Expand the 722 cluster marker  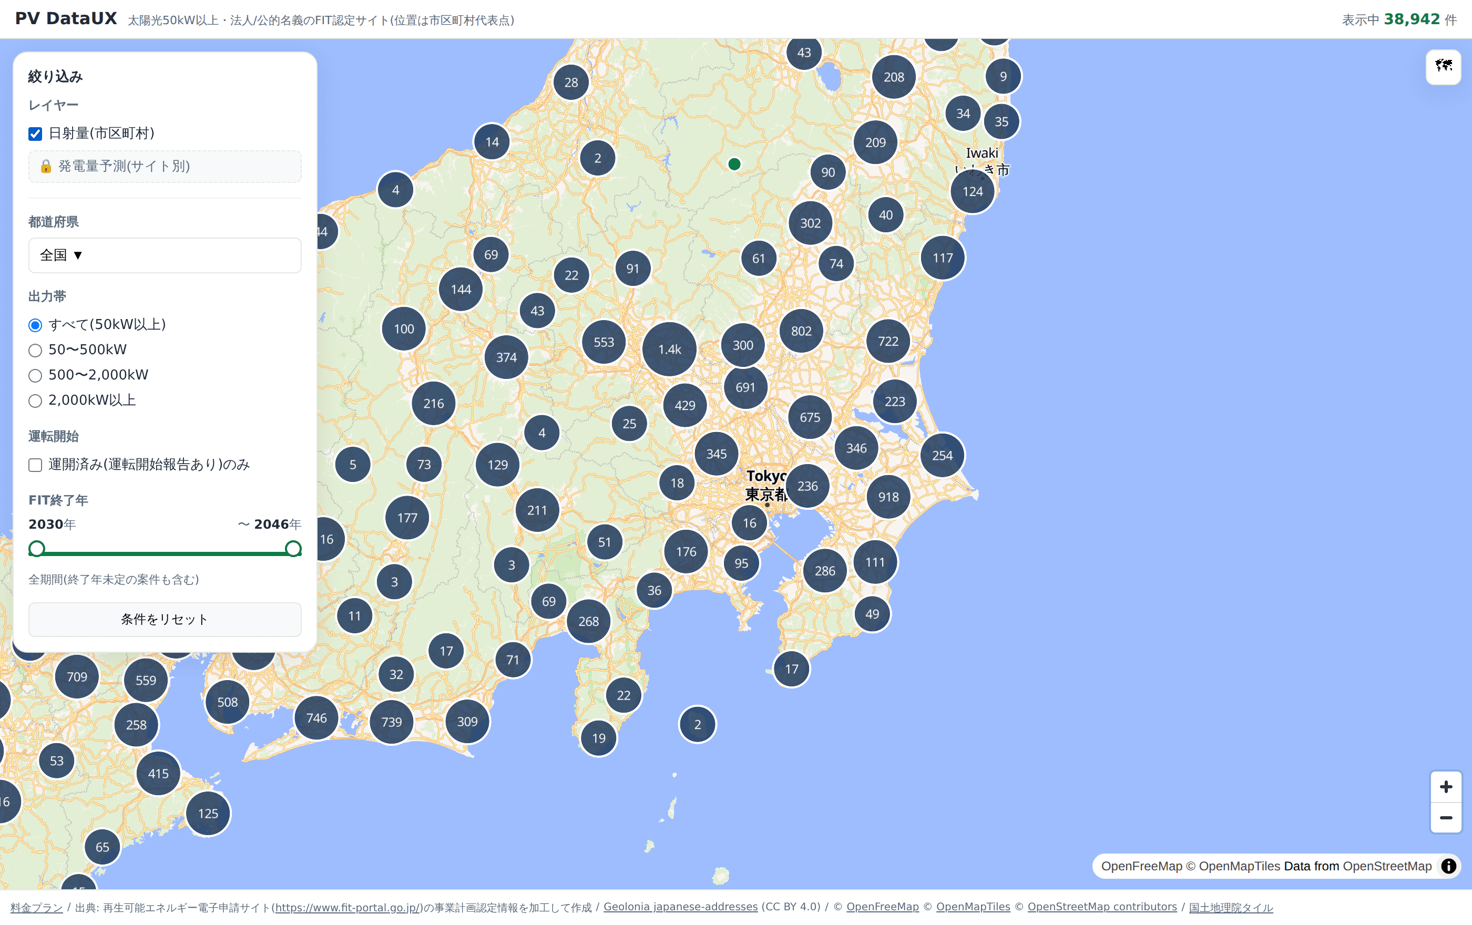coord(888,341)
